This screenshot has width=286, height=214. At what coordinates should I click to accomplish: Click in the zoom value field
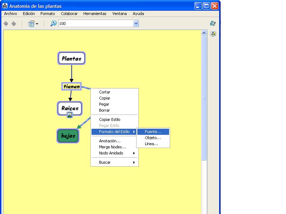pos(95,24)
